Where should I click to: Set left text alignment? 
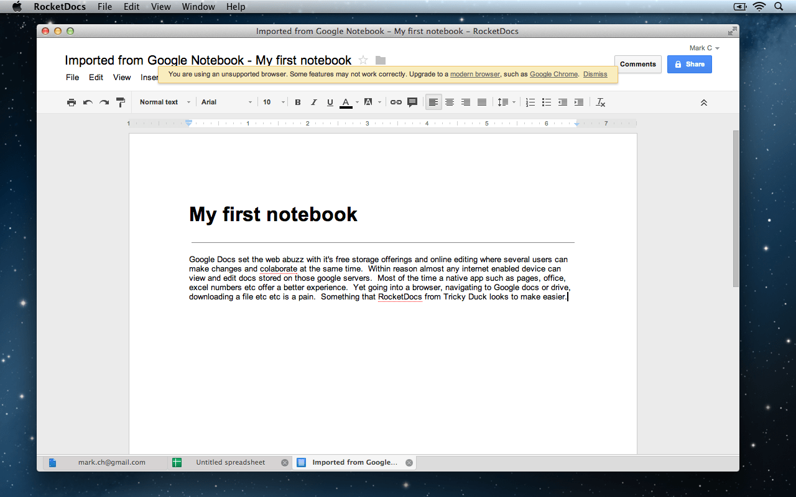coord(433,103)
